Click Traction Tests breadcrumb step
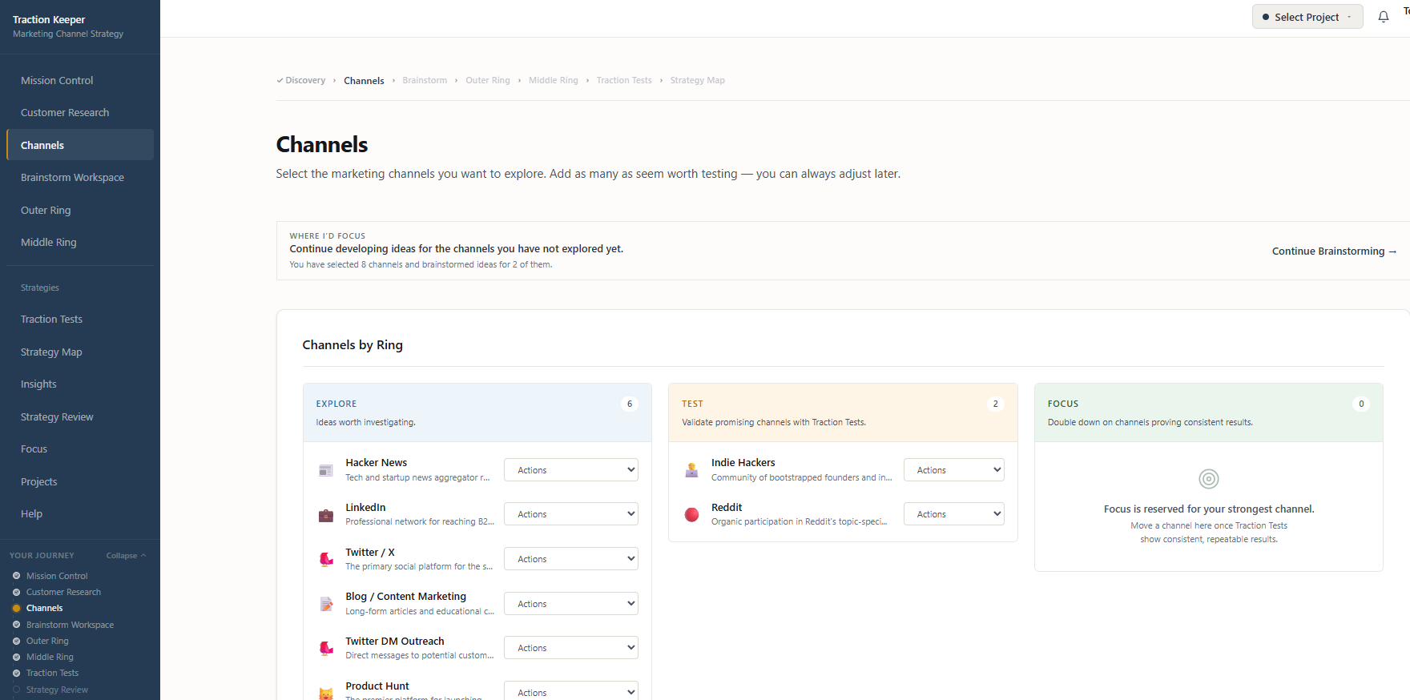Viewport: 1410px width, 700px height. (x=624, y=80)
